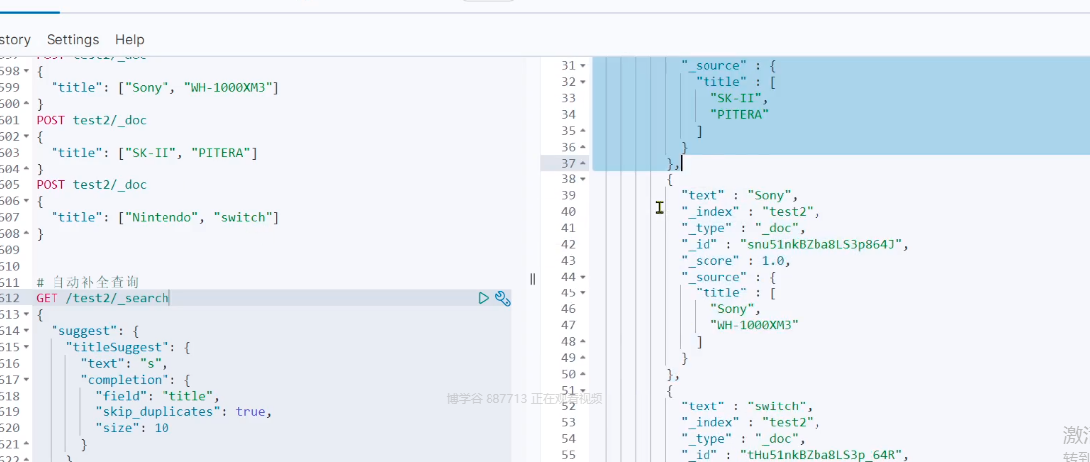1090x462 pixels.
Task: Click the comment "# 自动补全查询"
Action: click(87, 282)
